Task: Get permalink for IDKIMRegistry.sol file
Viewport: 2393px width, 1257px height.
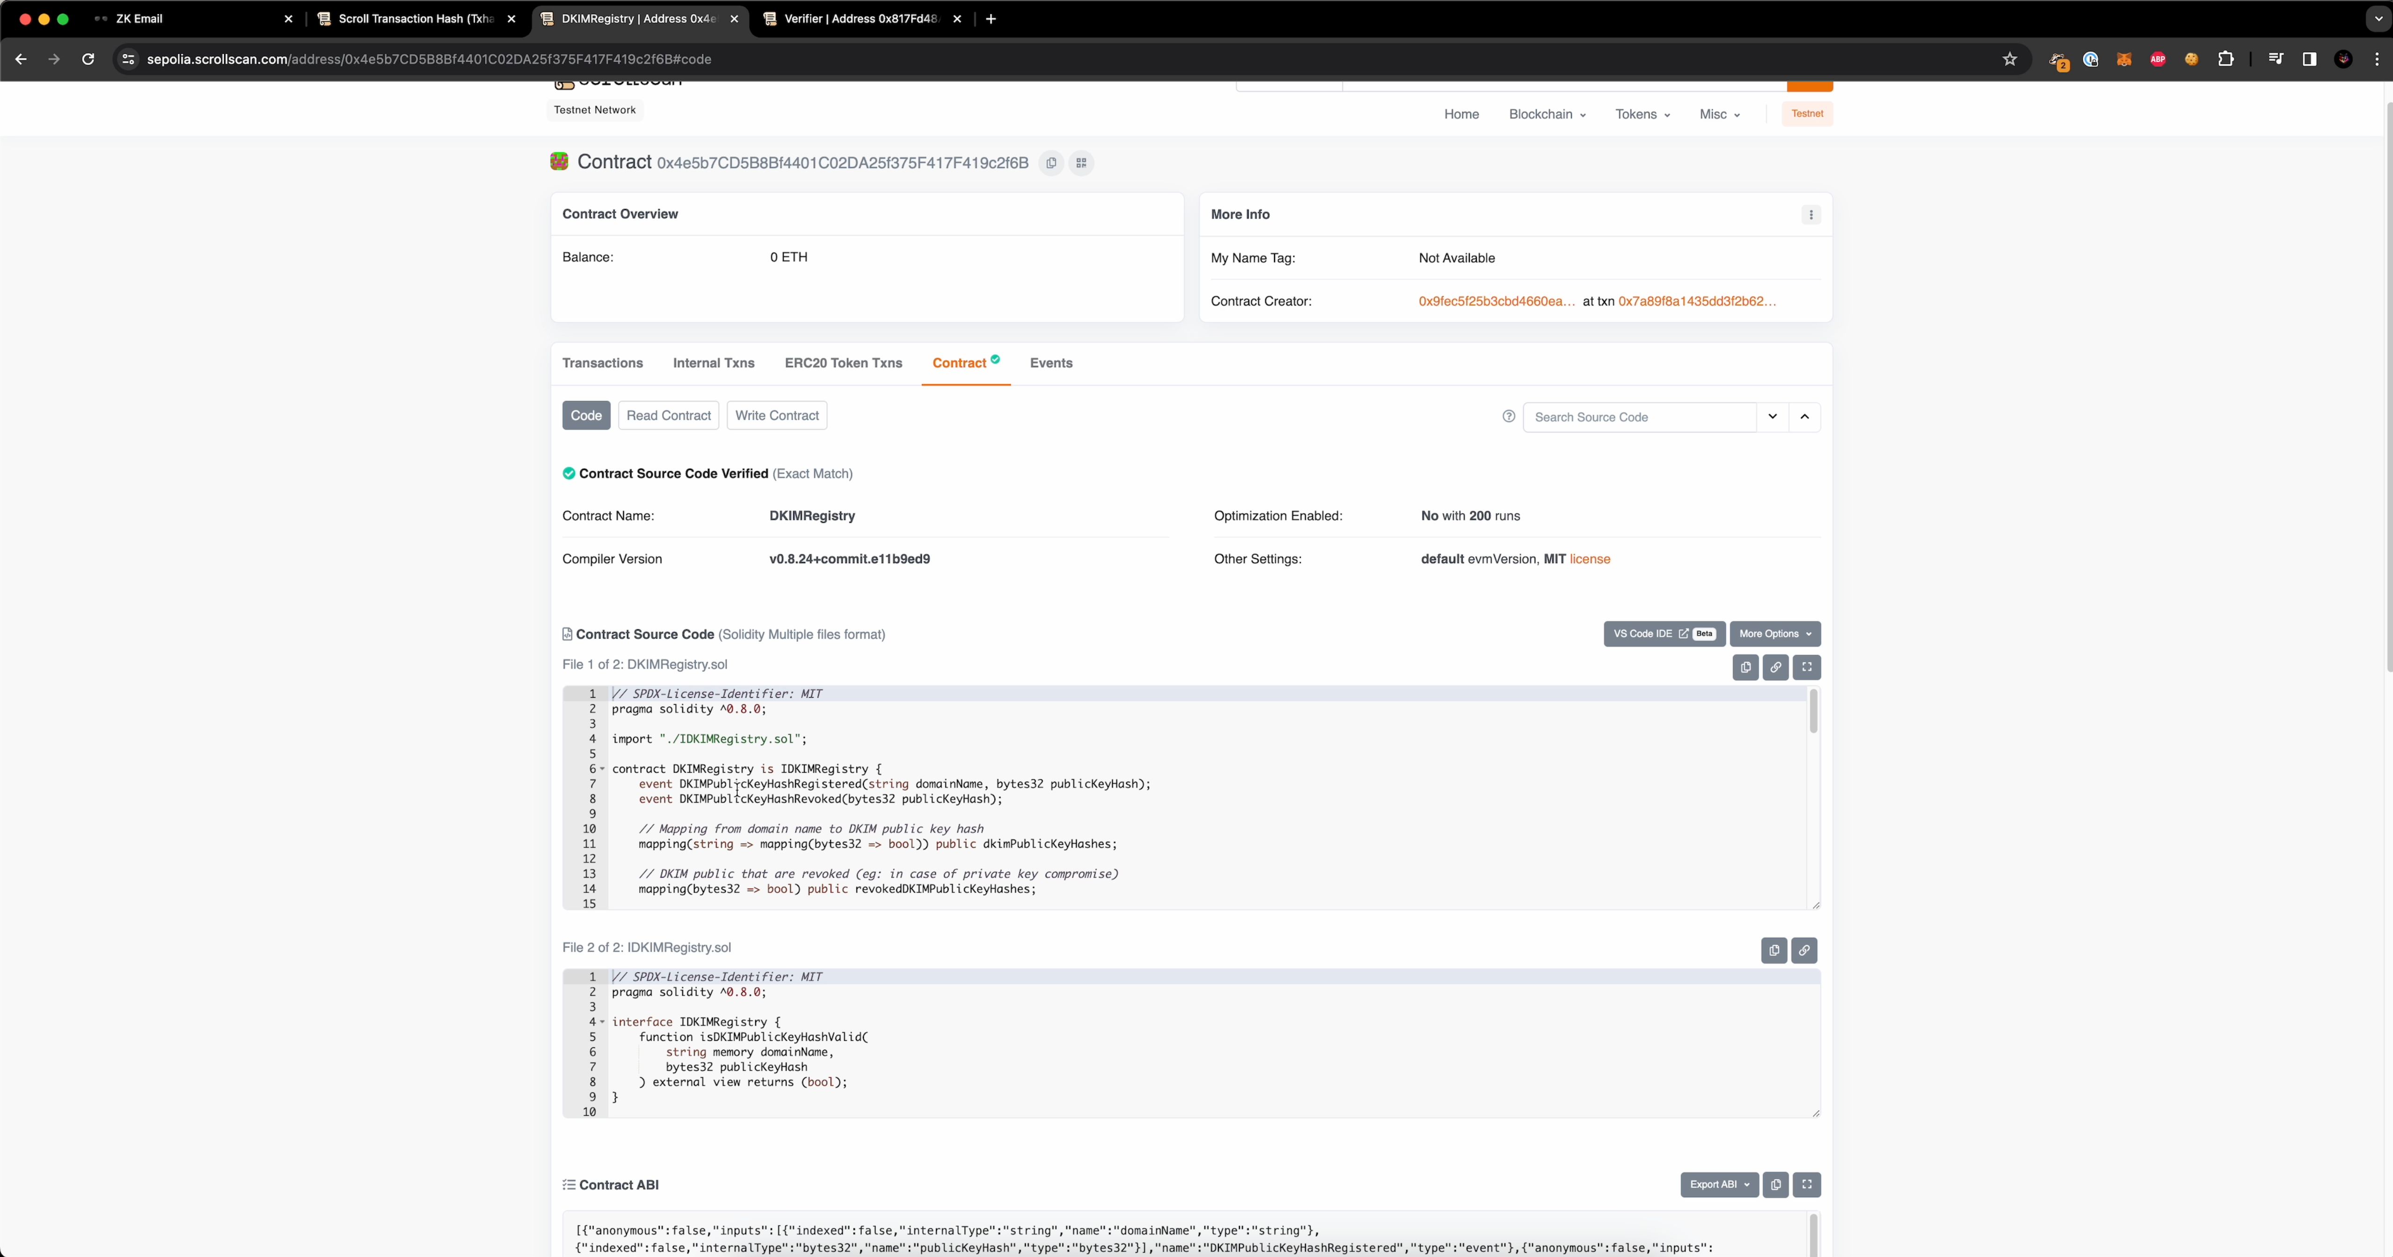Action: point(1804,950)
